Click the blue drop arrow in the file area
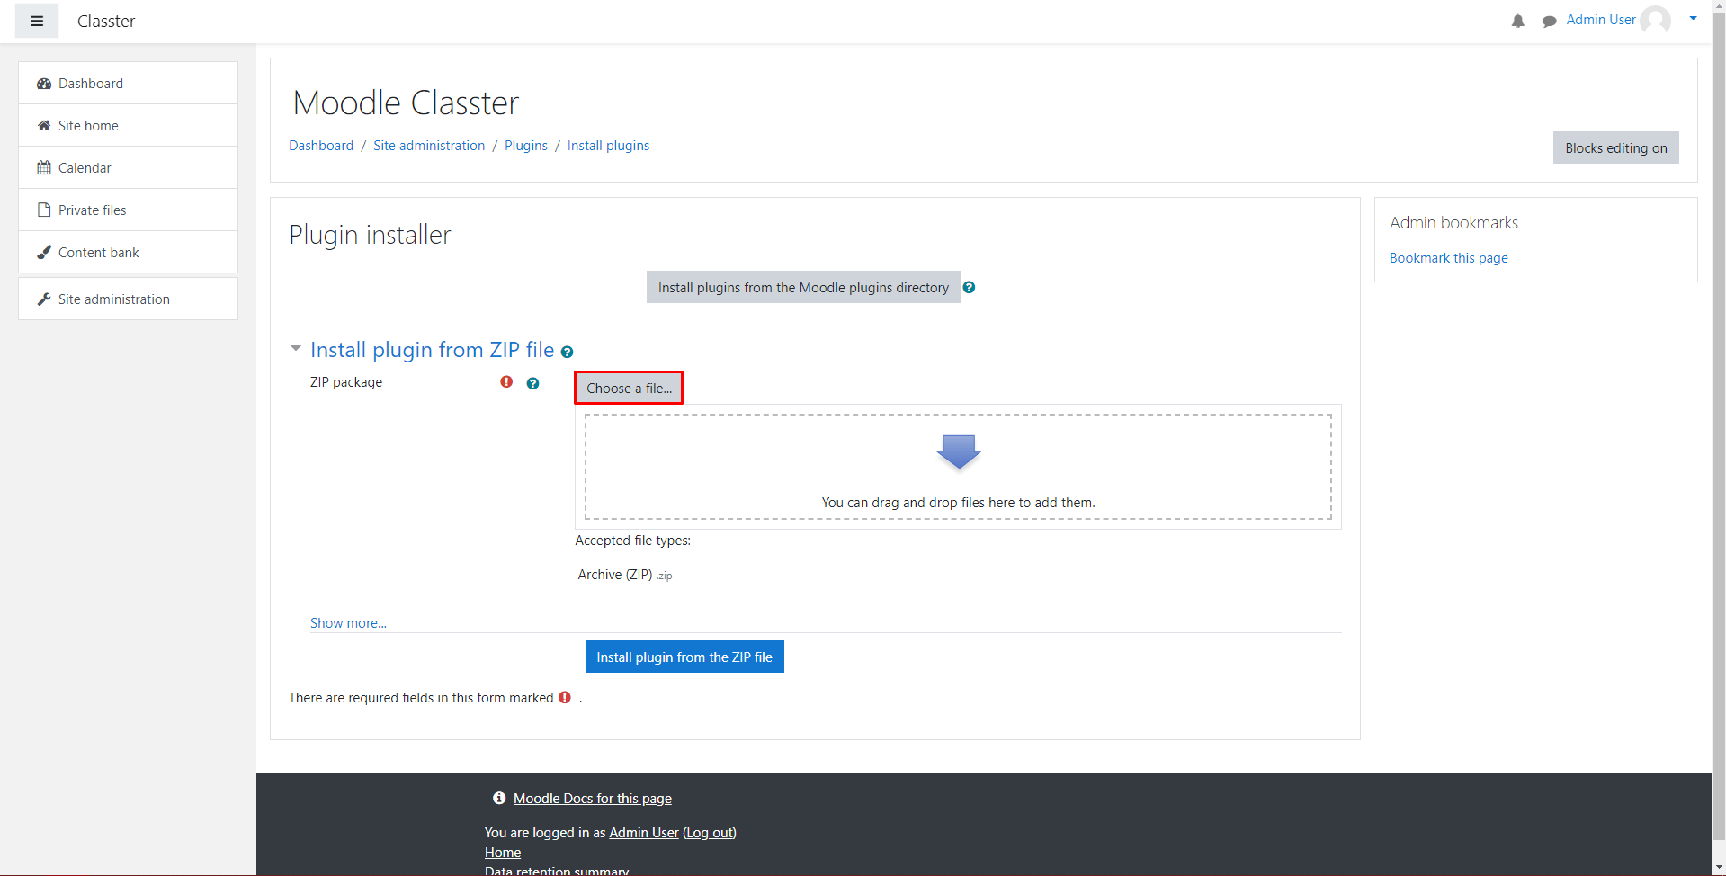Screen dimensions: 1726x876 [959, 452]
